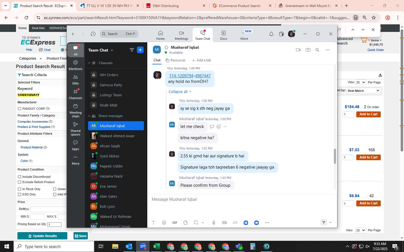Screen dimensions: 404x252
Task: Check Include Discontinued checkbox
Action: point(19,177)
